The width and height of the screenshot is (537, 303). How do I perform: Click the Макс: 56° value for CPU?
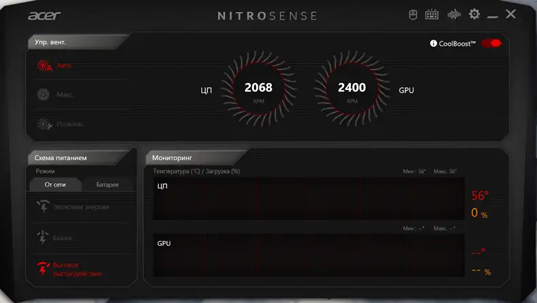click(x=445, y=171)
